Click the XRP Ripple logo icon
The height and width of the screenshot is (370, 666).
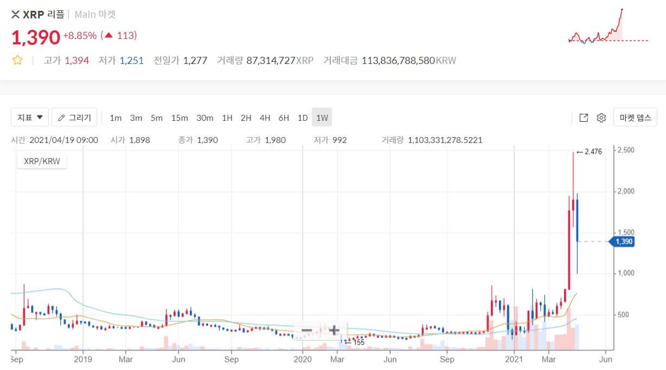click(15, 15)
